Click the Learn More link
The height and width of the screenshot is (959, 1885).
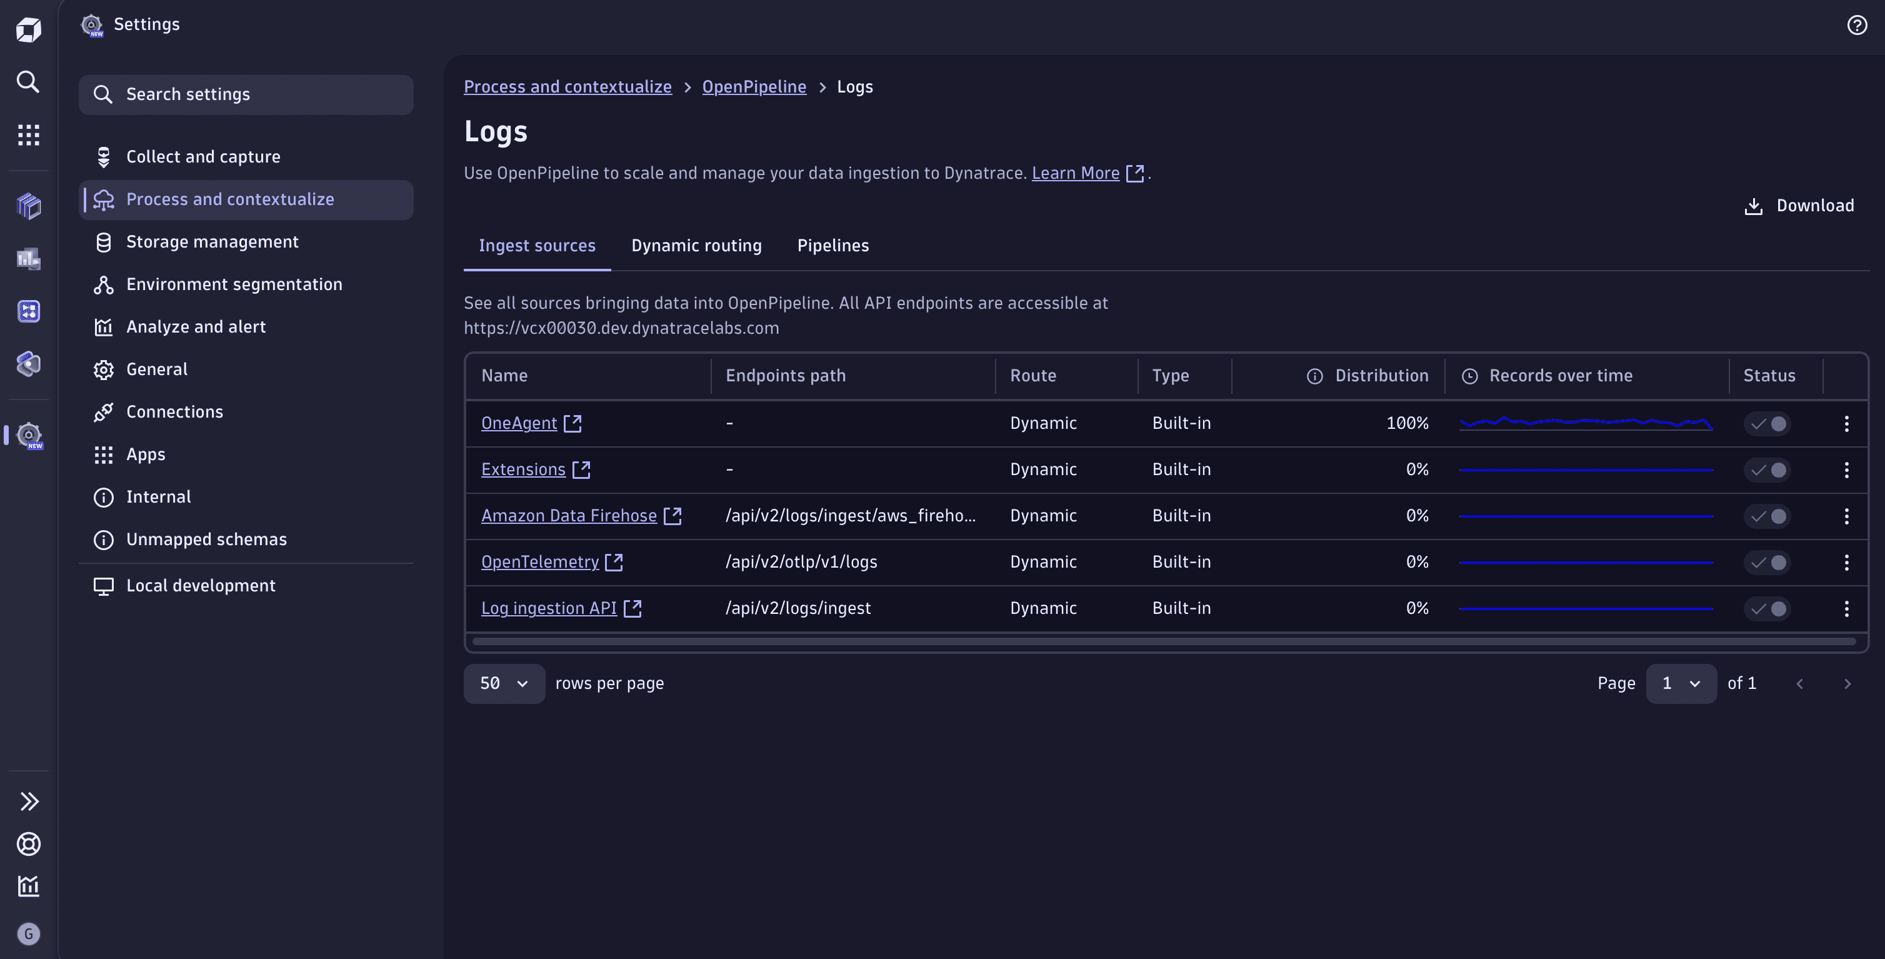coord(1074,173)
